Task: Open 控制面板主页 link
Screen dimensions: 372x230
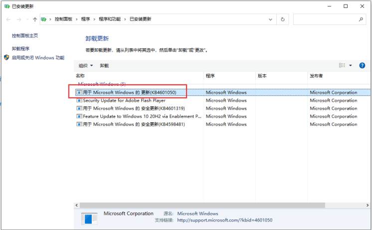Action: click(x=25, y=35)
